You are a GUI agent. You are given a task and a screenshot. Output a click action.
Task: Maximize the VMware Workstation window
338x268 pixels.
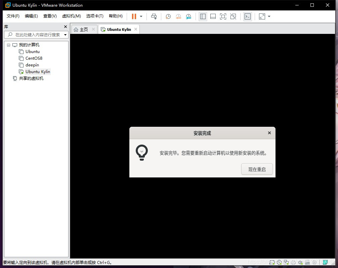(312, 5)
